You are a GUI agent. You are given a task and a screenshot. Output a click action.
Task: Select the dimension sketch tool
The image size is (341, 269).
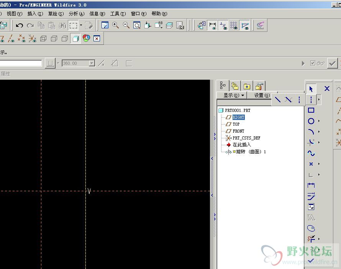[x=311, y=185]
